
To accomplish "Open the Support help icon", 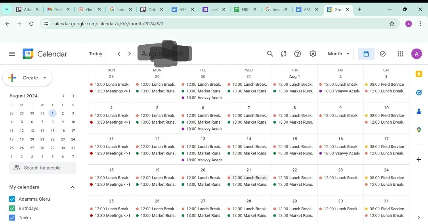I will (298, 54).
